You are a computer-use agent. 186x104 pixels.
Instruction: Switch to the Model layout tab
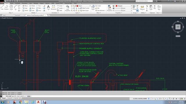pos(4,98)
